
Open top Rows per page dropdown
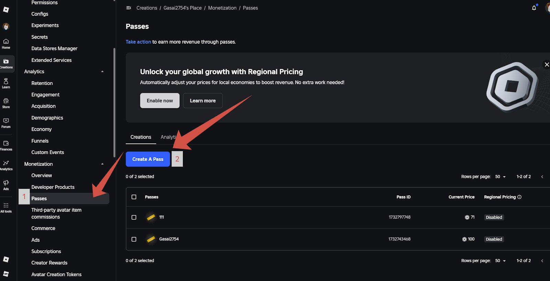(x=500, y=177)
